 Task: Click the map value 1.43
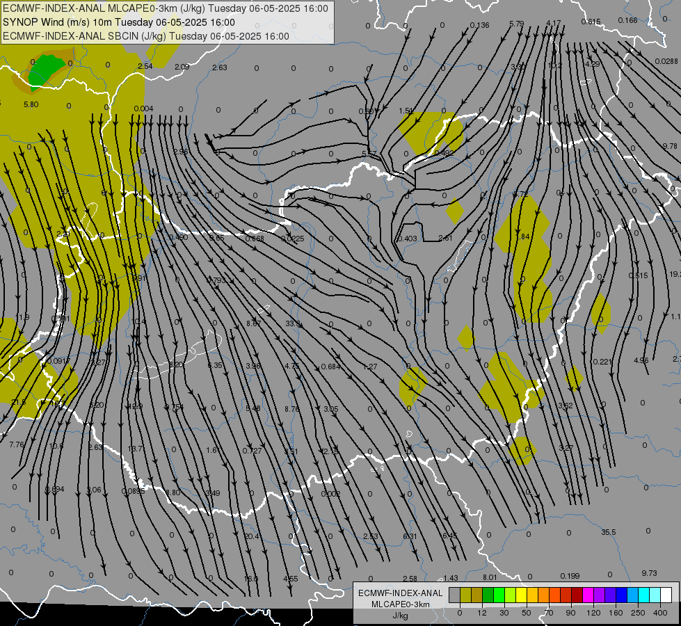click(x=451, y=578)
